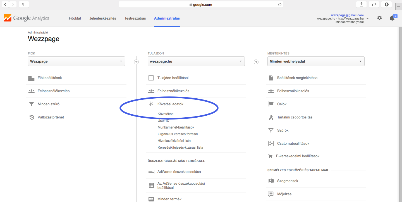The height and width of the screenshot is (202, 402).
Task: Click arrow connector between Fiók and Tulajdon
Action: pyautogui.click(x=136, y=62)
